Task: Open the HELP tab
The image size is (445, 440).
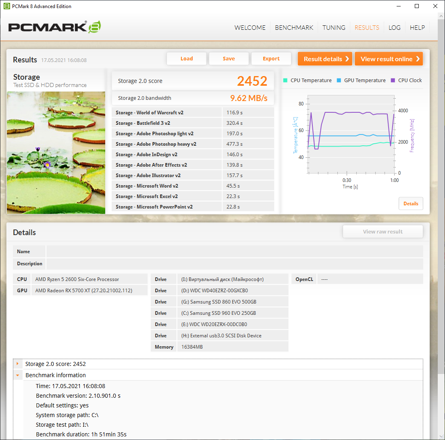Action: (417, 28)
